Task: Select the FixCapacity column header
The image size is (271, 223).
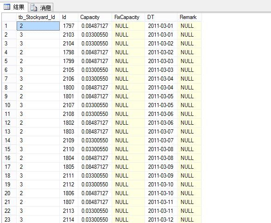Action: tap(128, 17)
